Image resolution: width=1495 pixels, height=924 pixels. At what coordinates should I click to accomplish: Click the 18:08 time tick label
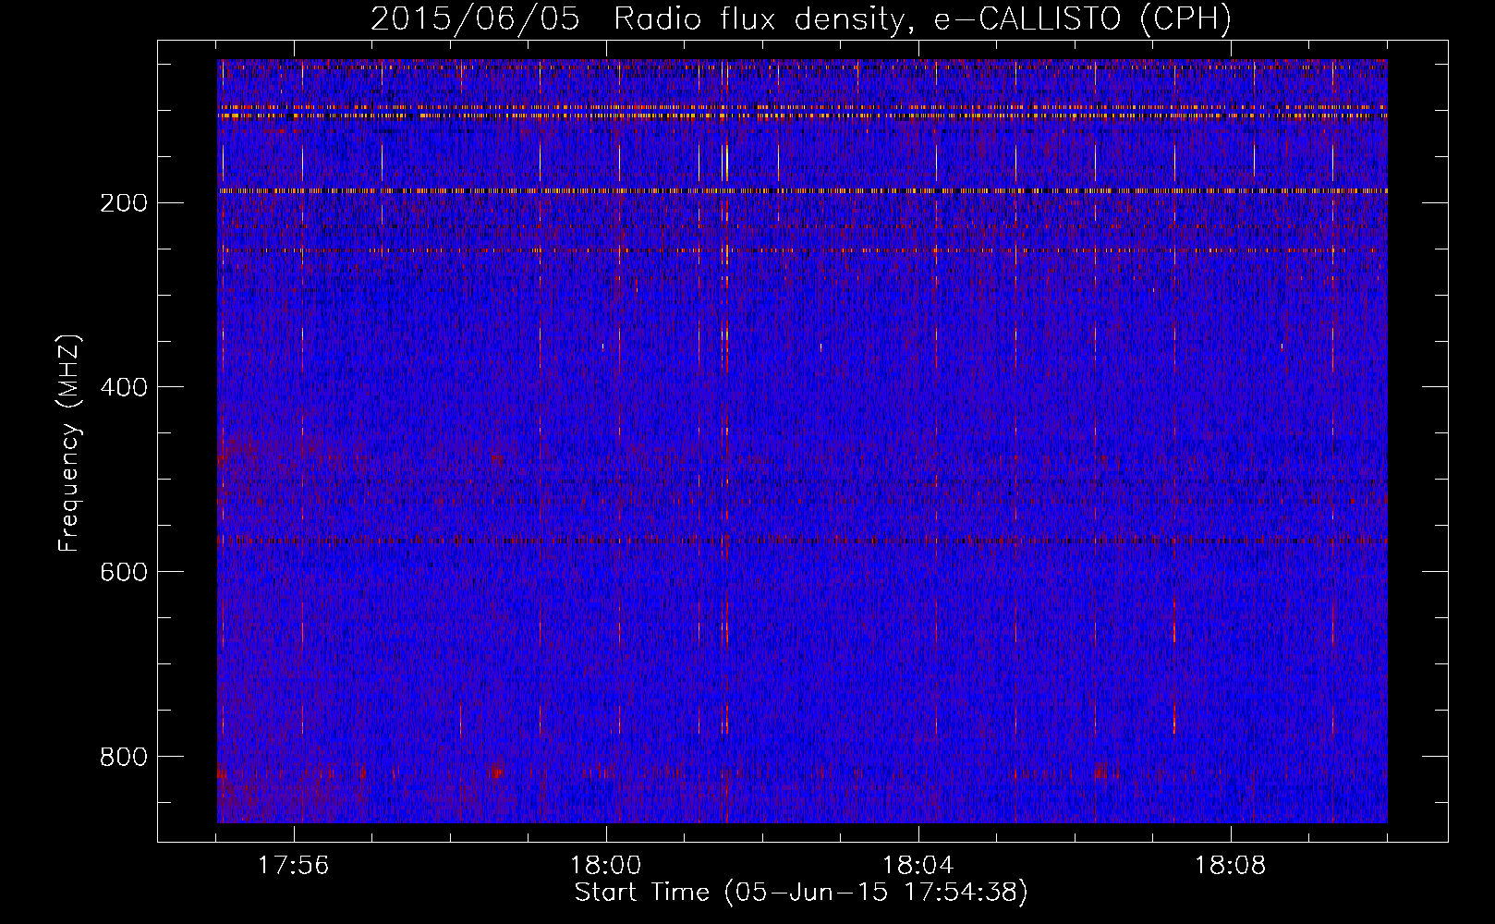click(x=1231, y=866)
